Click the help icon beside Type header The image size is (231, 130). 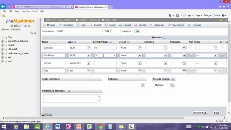coord(75,42)
